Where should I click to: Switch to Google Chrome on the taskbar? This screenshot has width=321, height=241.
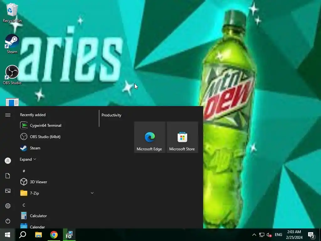coord(54,235)
